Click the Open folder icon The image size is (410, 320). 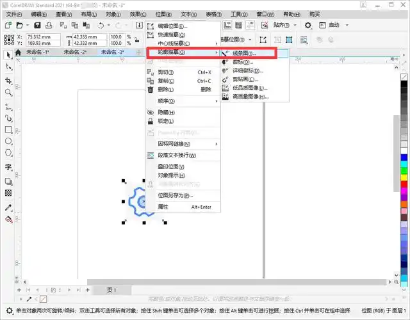(x=19, y=25)
